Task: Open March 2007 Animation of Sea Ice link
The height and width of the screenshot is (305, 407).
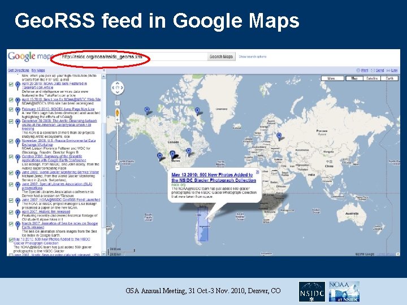Action: [60, 225]
